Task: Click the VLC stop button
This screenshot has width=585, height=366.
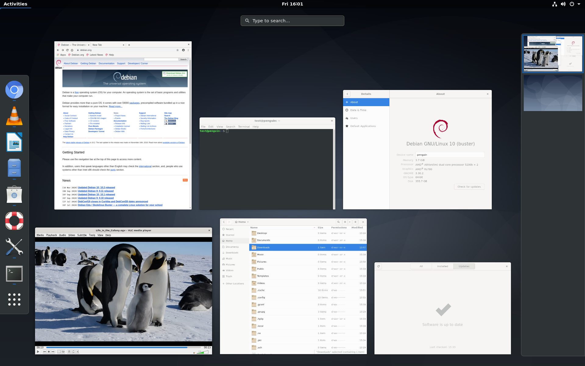Action: tap(49, 351)
